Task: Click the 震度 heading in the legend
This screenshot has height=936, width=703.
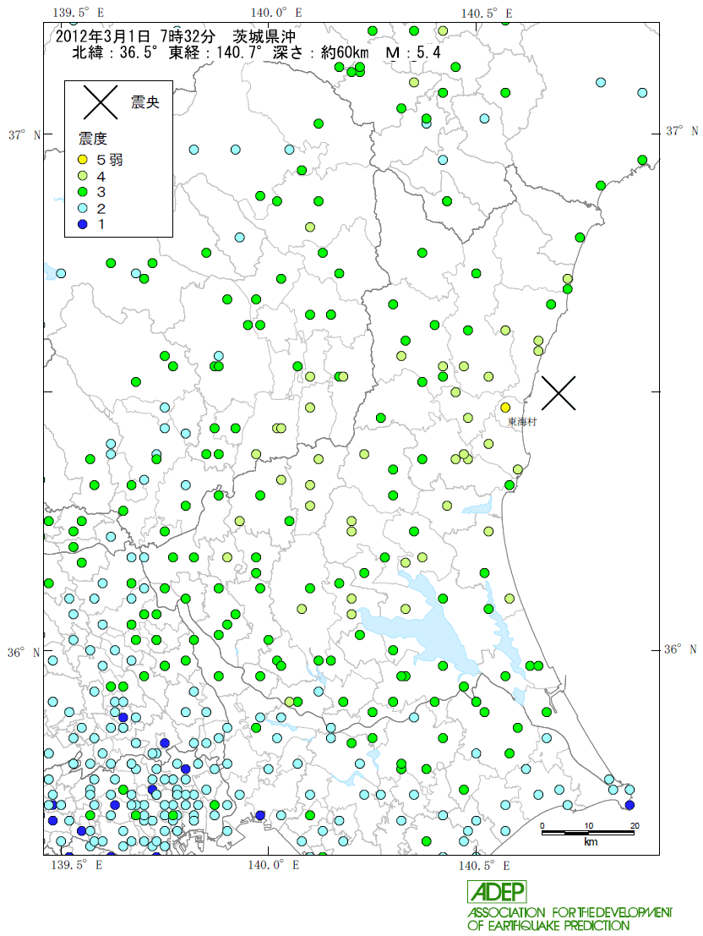Action: [92, 139]
